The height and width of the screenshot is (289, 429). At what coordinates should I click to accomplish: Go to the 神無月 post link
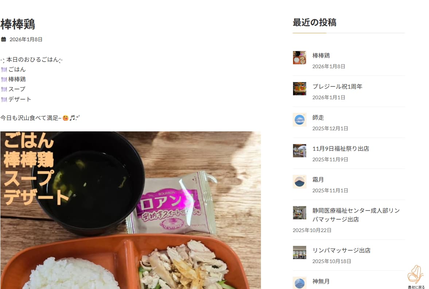click(x=321, y=281)
